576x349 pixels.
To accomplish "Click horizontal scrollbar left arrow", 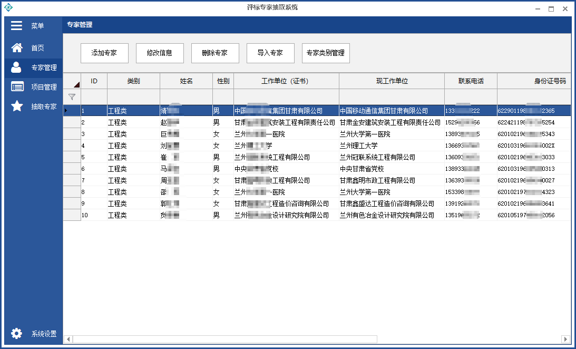I will (69, 339).
